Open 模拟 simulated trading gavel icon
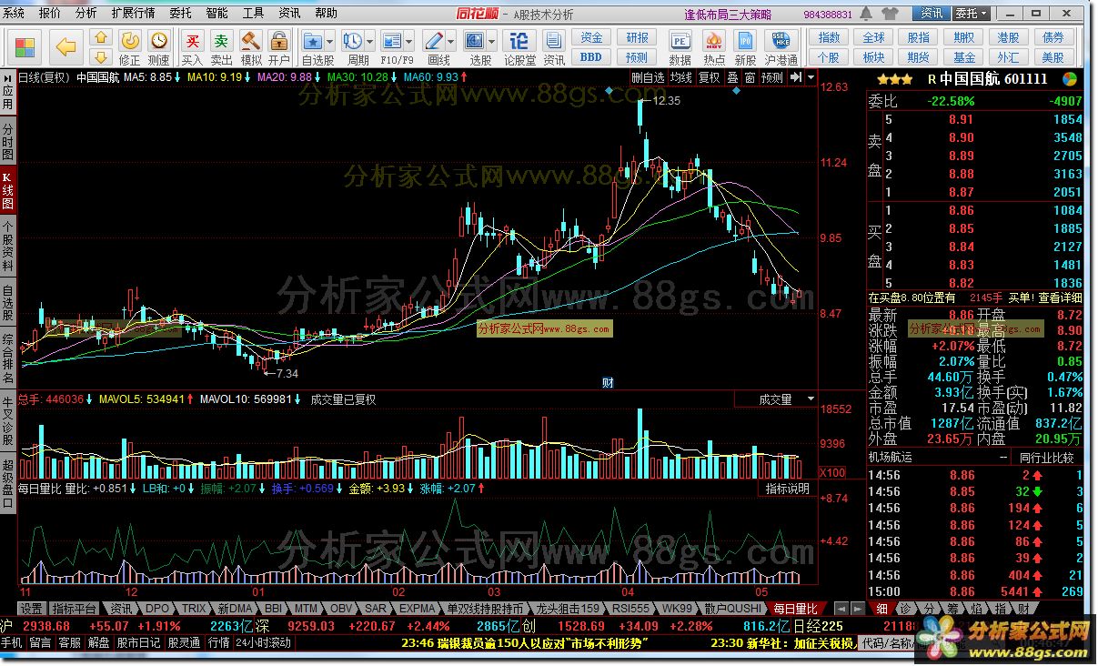Screen dimensions: 1098x666 click(x=251, y=47)
